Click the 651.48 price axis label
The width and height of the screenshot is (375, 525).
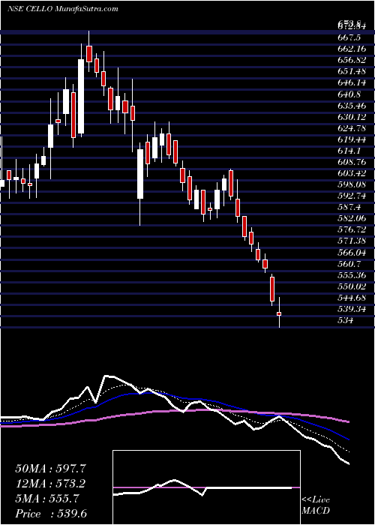pyautogui.click(x=352, y=71)
